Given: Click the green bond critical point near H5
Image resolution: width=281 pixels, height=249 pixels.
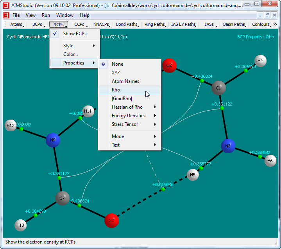Looking at the screenshot, I should [201, 168].
